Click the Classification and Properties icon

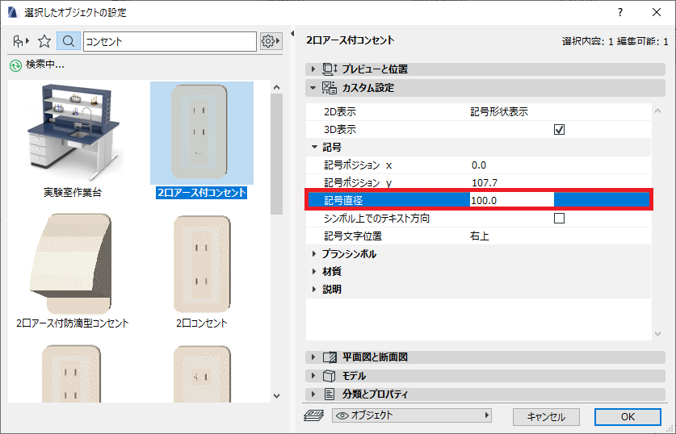click(330, 394)
